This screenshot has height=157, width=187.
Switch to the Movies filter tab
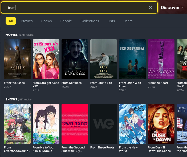click(x=27, y=21)
